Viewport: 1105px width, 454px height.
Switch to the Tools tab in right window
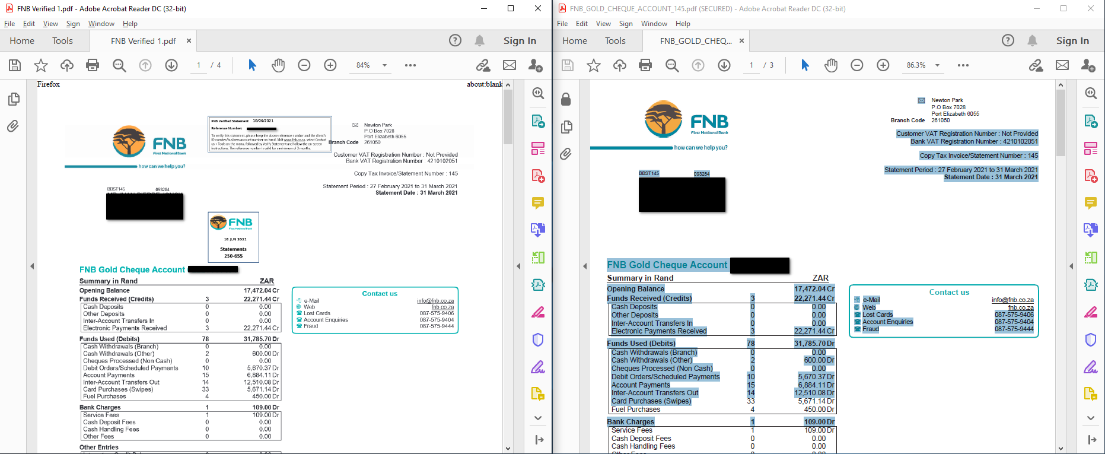[615, 40]
